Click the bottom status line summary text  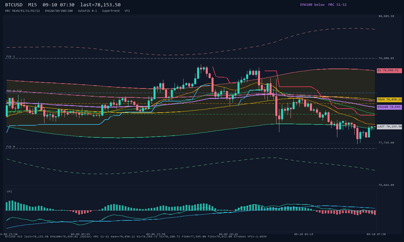point(136,237)
